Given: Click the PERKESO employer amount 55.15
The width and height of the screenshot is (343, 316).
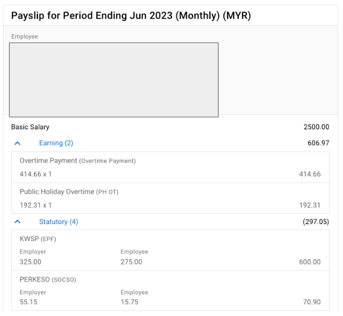Looking at the screenshot, I should 29,302.
